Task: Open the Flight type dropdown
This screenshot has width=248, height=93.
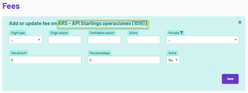Action: pyautogui.click(x=26, y=40)
